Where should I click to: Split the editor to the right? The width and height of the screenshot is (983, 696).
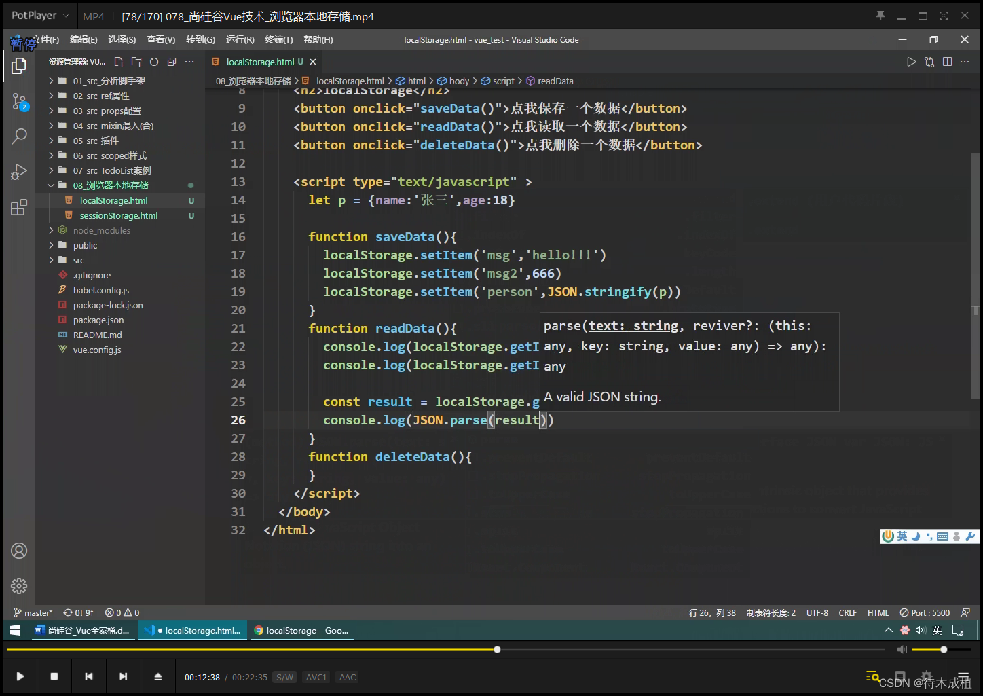947,62
